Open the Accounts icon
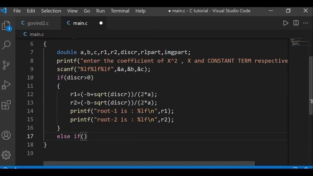The image size is (313, 176). [x=6, y=135]
